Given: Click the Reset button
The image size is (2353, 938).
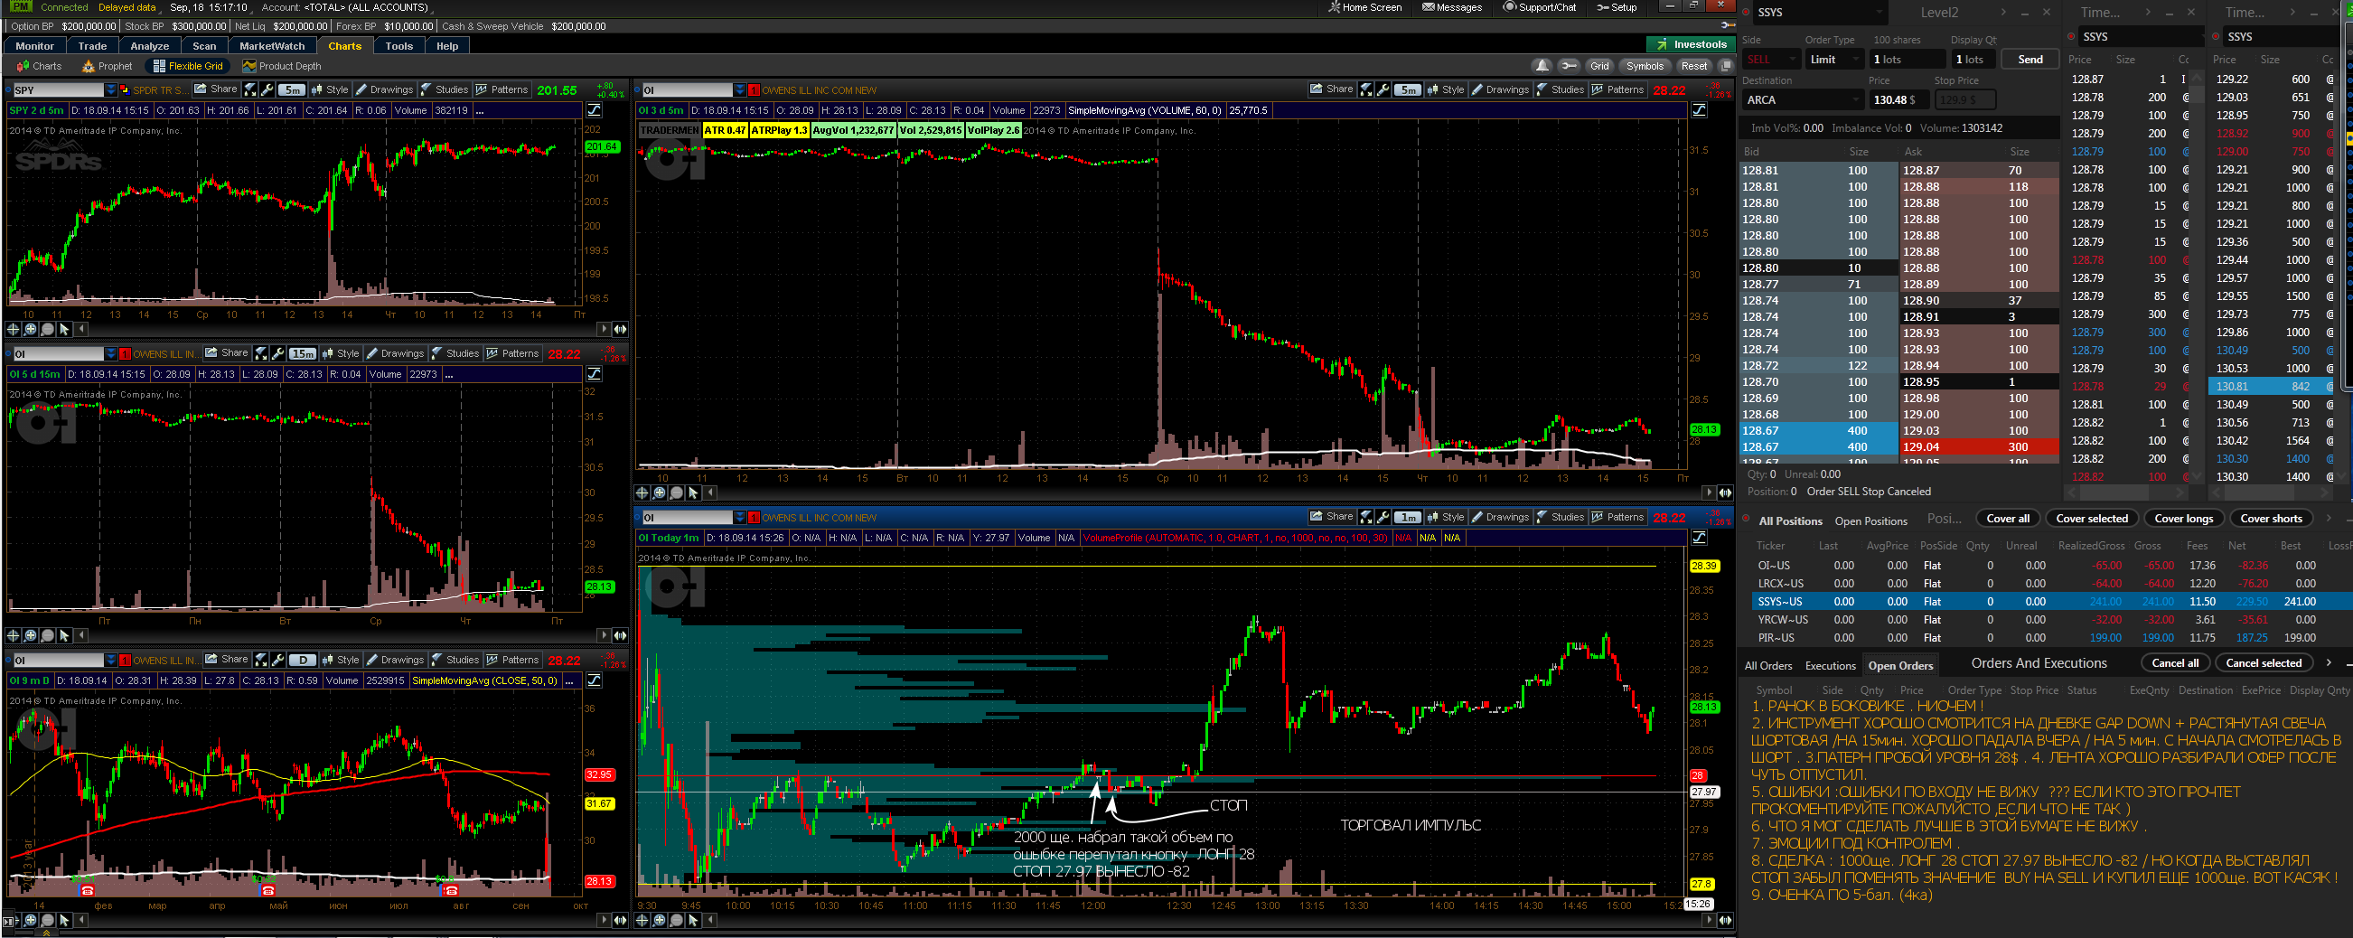Looking at the screenshot, I should click(1693, 66).
